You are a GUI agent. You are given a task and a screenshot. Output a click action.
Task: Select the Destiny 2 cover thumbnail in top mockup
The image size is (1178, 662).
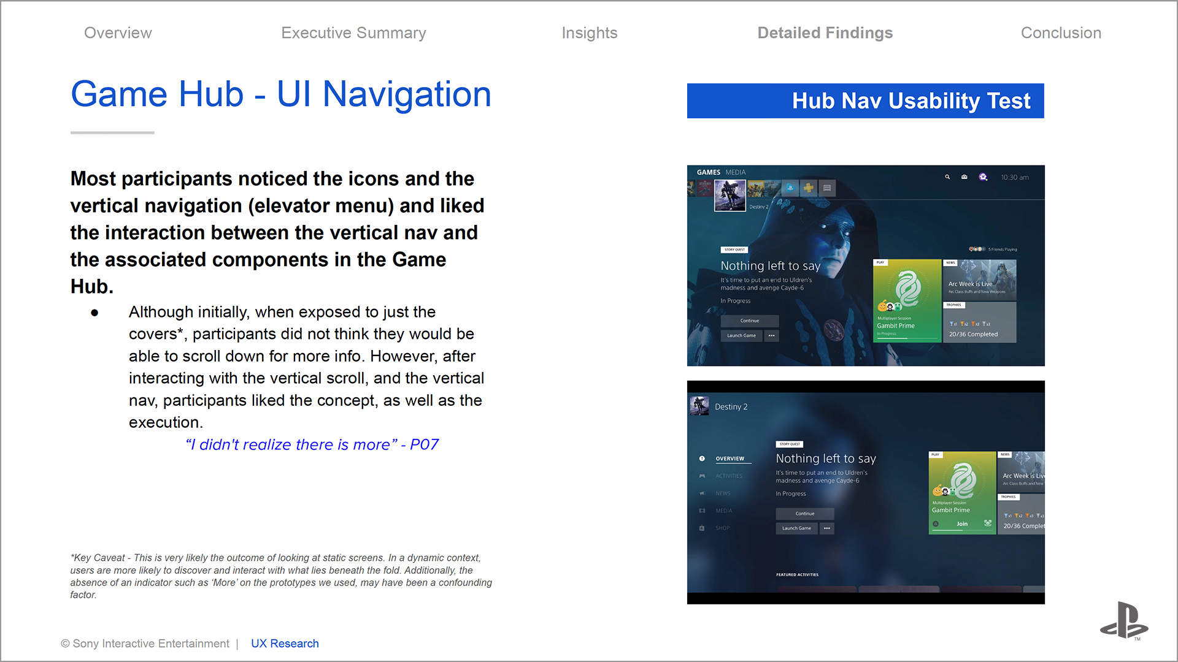[730, 196]
